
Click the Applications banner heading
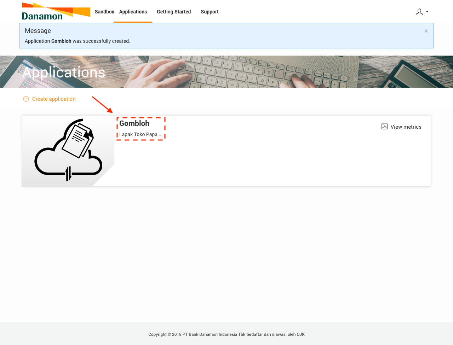pos(64,72)
